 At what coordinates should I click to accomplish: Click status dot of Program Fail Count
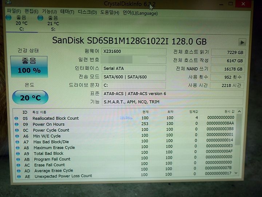pyautogui.click(x=18, y=159)
